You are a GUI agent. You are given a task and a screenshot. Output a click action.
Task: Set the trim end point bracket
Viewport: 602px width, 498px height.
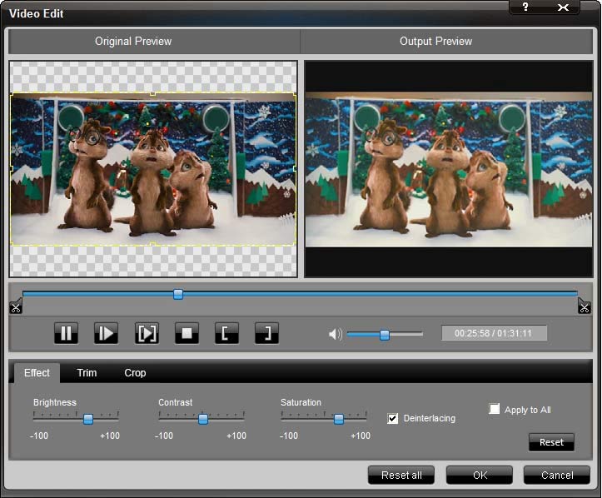click(266, 334)
